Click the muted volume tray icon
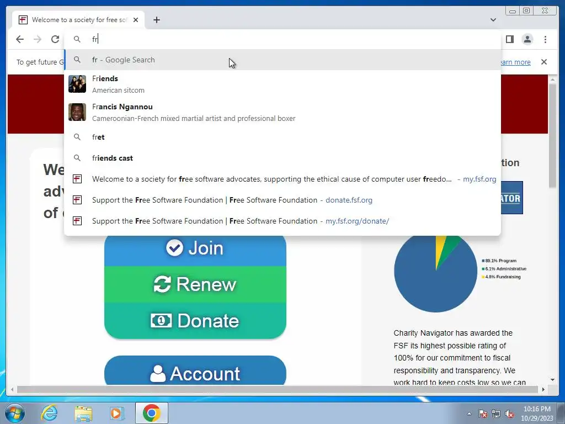Viewport: 565px width, 424px height. click(x=509, y=414)
